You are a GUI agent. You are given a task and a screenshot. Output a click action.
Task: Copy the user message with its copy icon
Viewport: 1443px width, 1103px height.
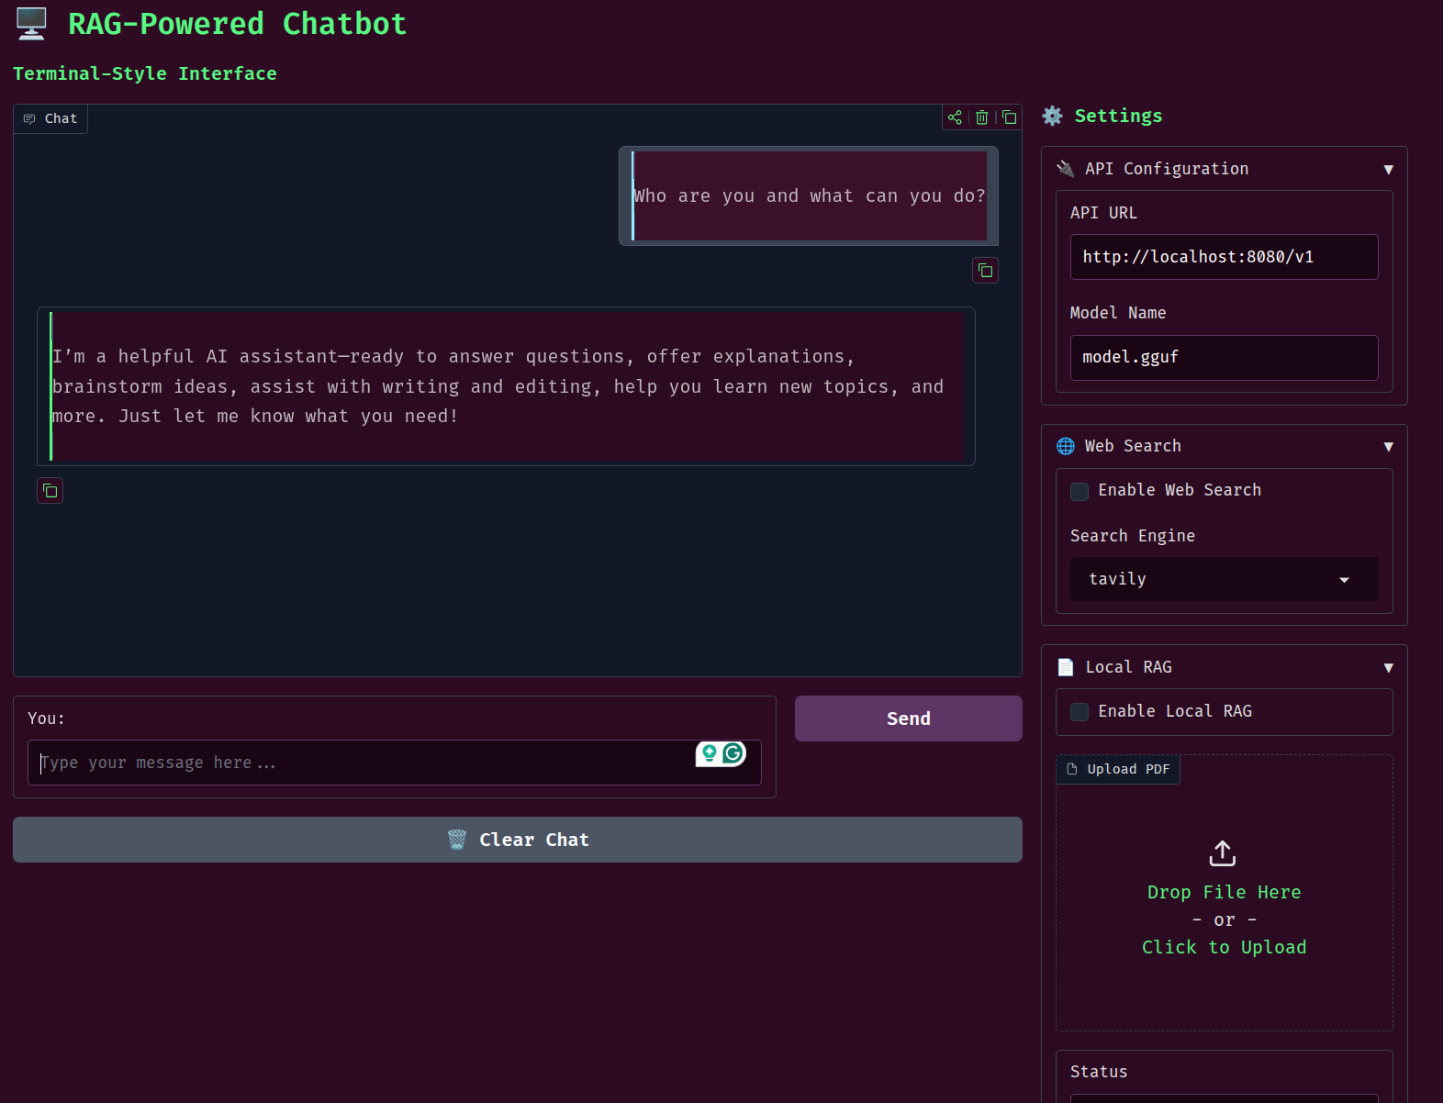[985, 271]
